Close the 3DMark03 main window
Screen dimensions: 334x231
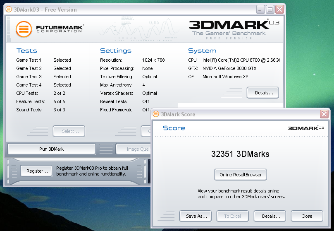(x=279, y=10)
